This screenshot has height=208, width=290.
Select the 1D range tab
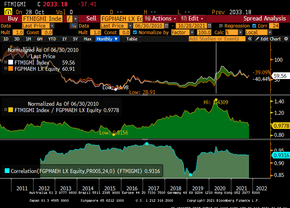[6, 39]
